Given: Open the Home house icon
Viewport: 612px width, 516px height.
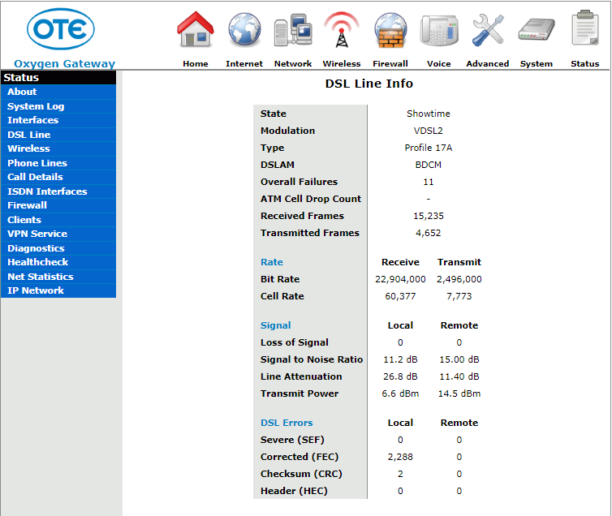Looking at the screenshot, I should [196, 30].
